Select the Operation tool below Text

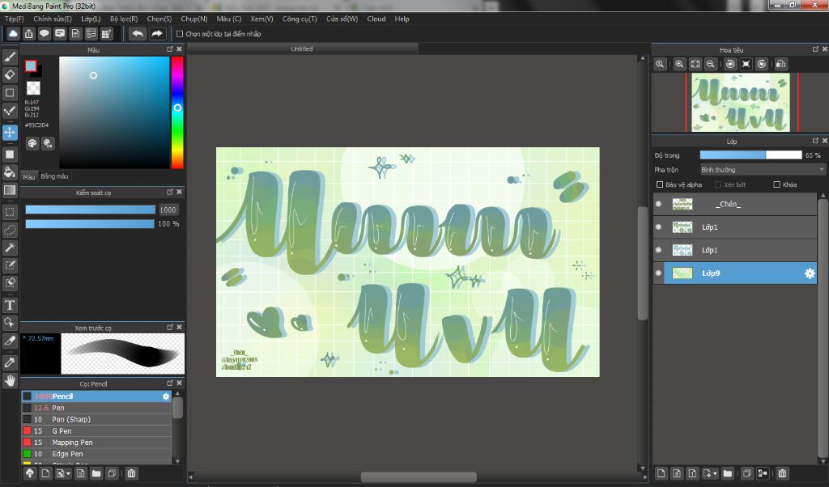(x=10, y=322)
